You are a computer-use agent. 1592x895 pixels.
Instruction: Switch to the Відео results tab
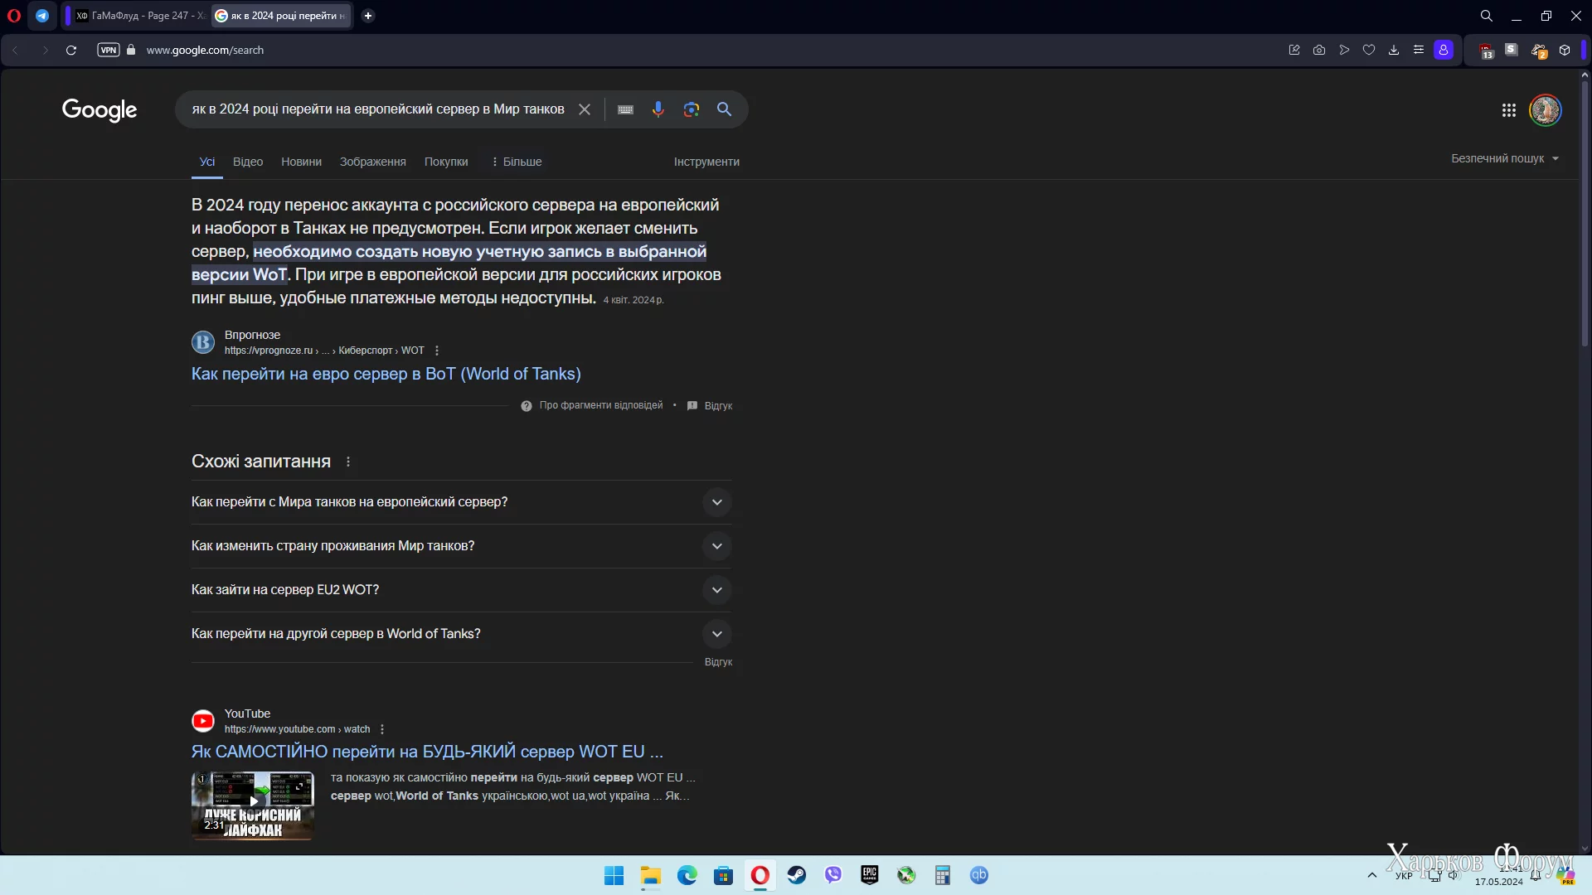click(x=247, y=162)
